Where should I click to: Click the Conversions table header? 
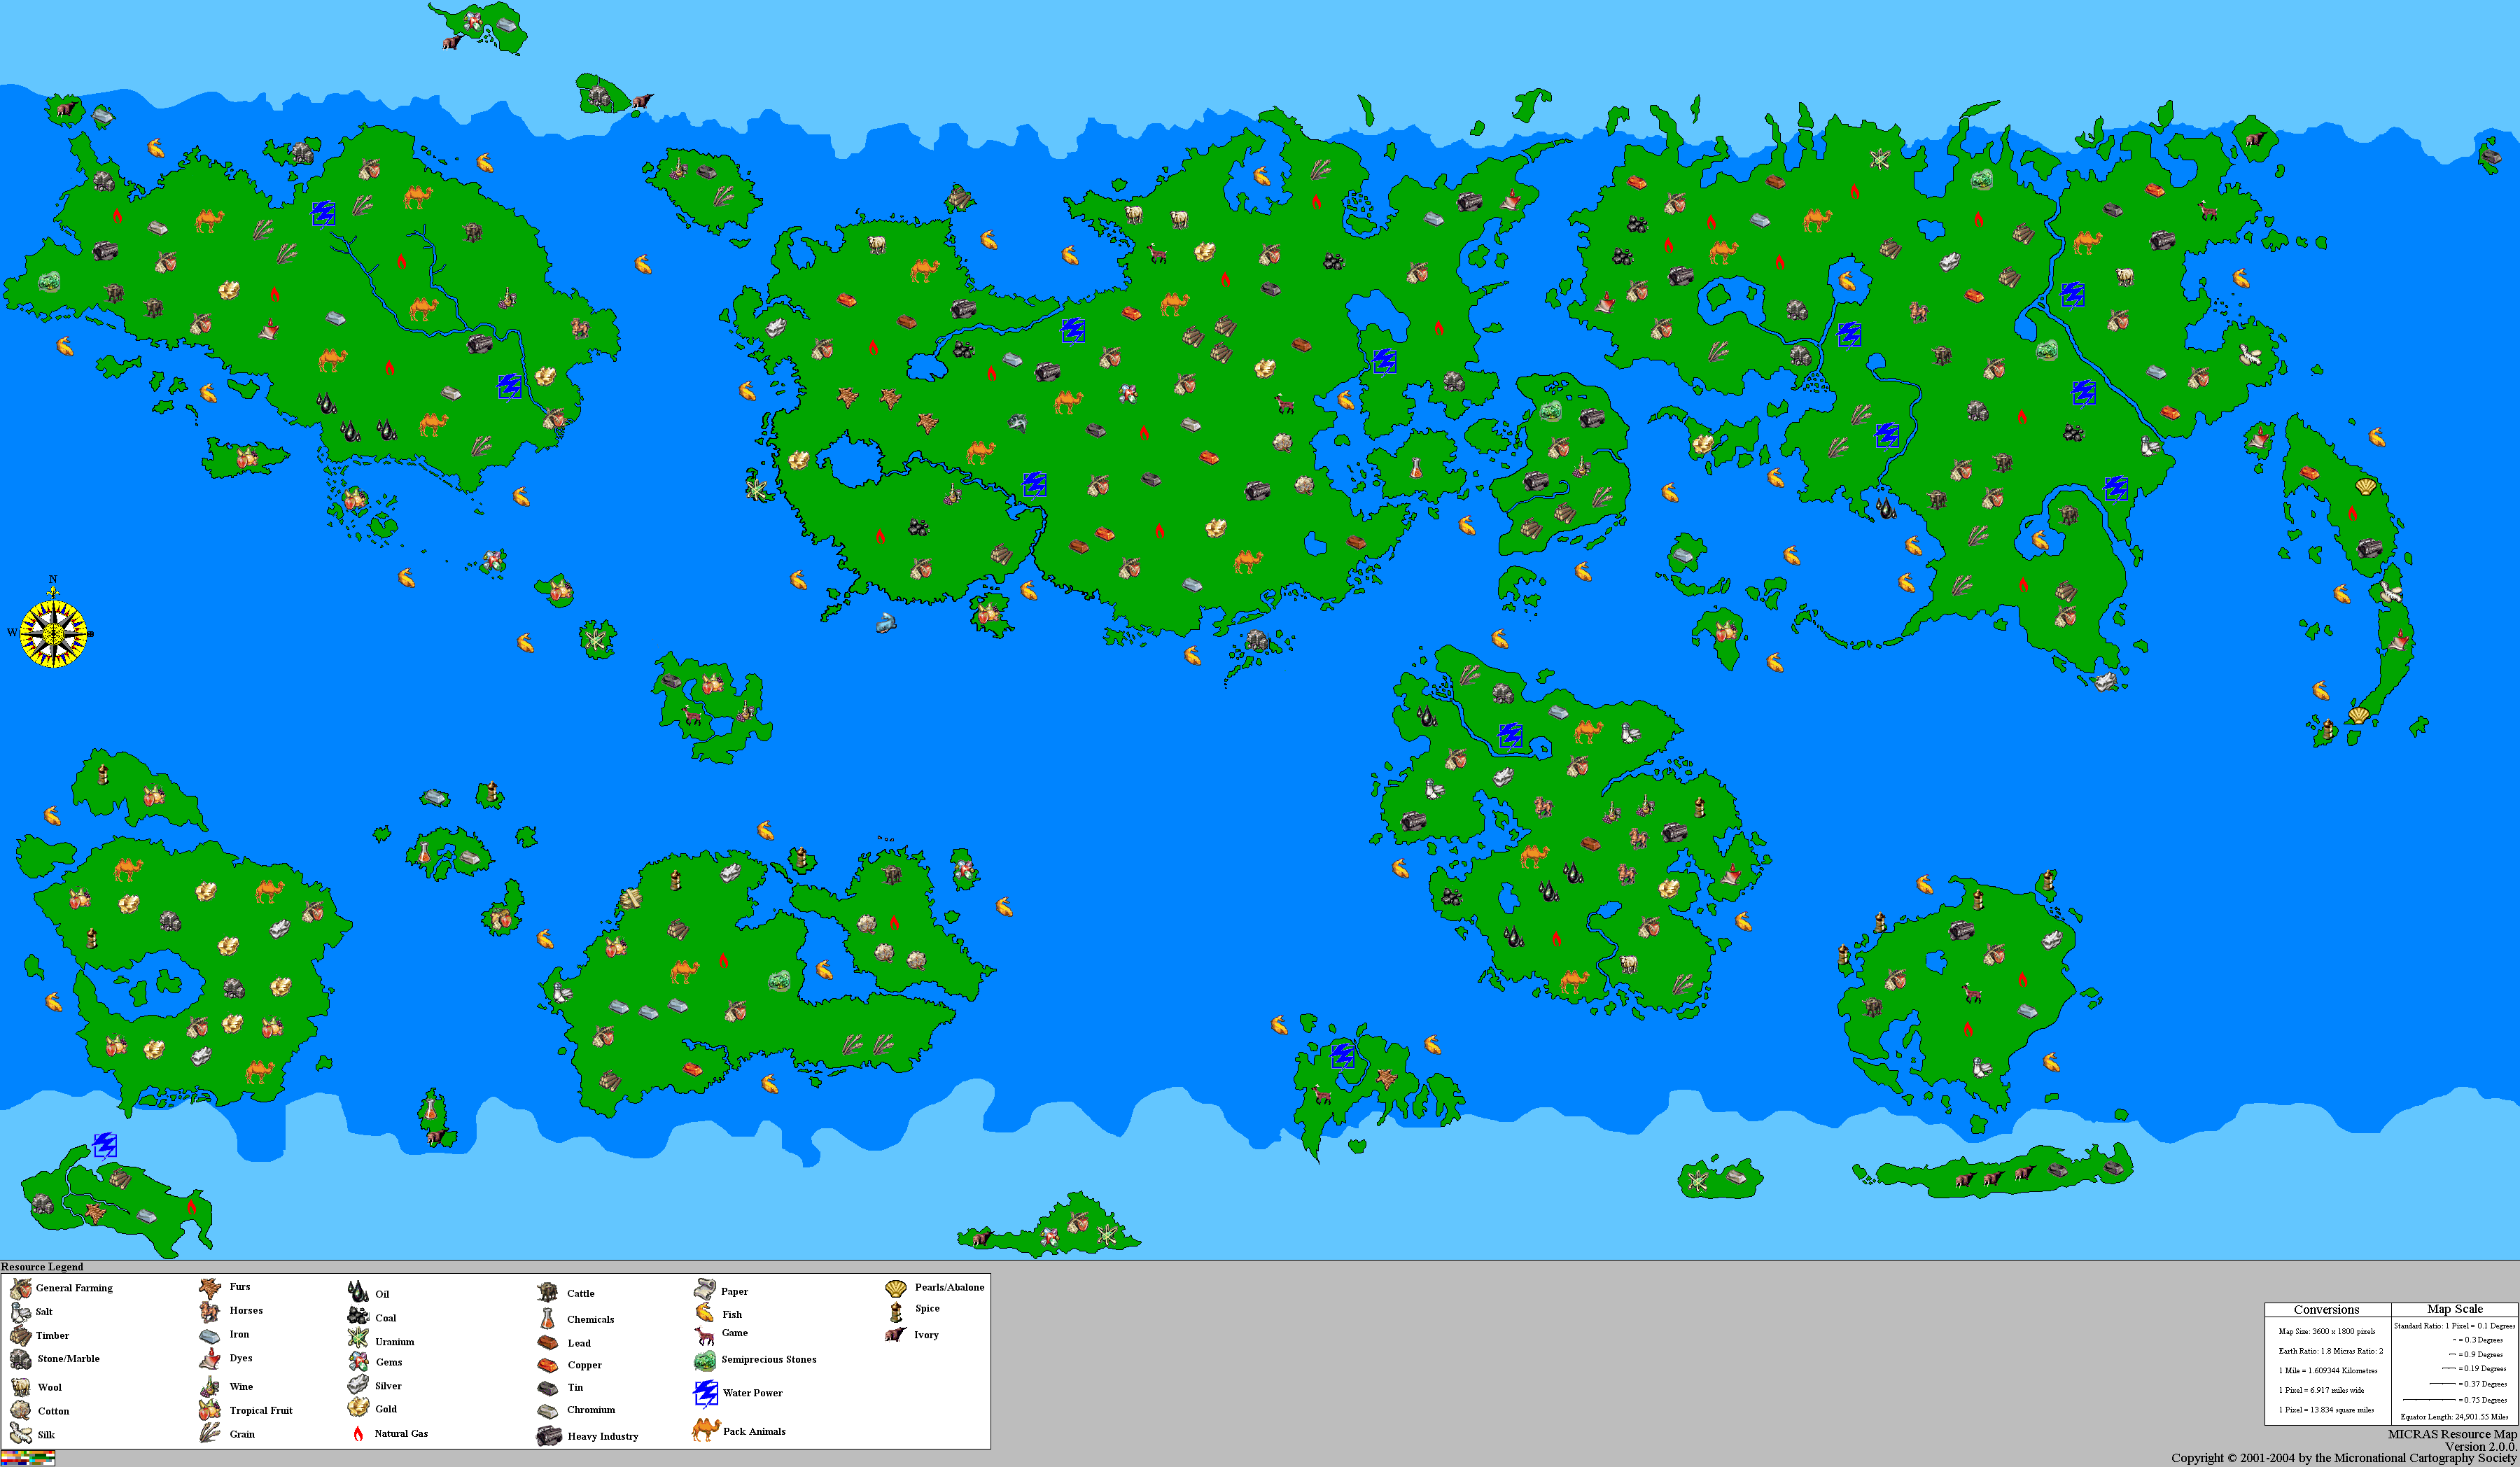pos(2326,1309)
